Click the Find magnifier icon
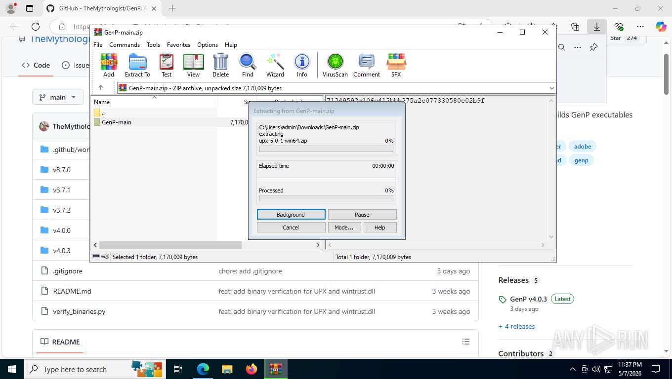This screenshot has width=672, height=379. click(x=248, y=65)
